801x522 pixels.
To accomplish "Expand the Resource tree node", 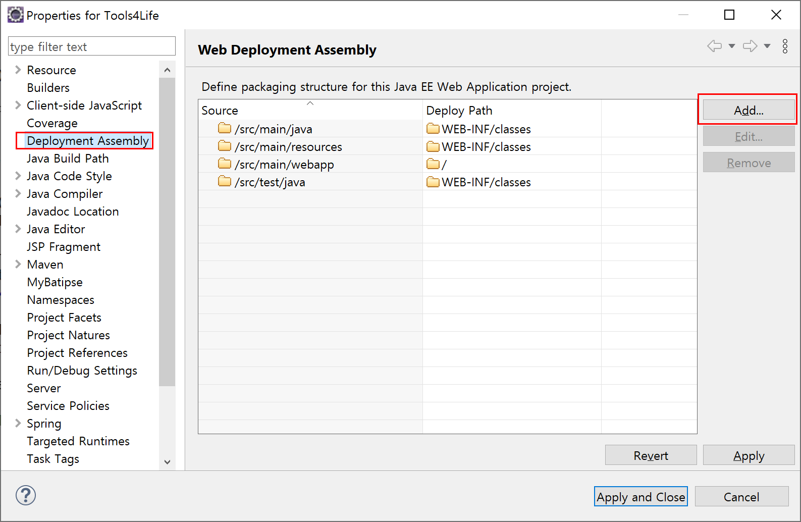I will pos(18,70).
